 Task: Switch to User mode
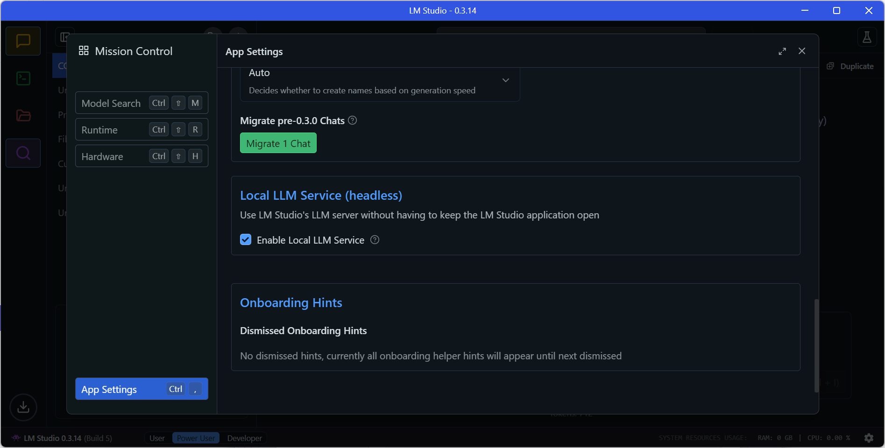coord(157,438)
